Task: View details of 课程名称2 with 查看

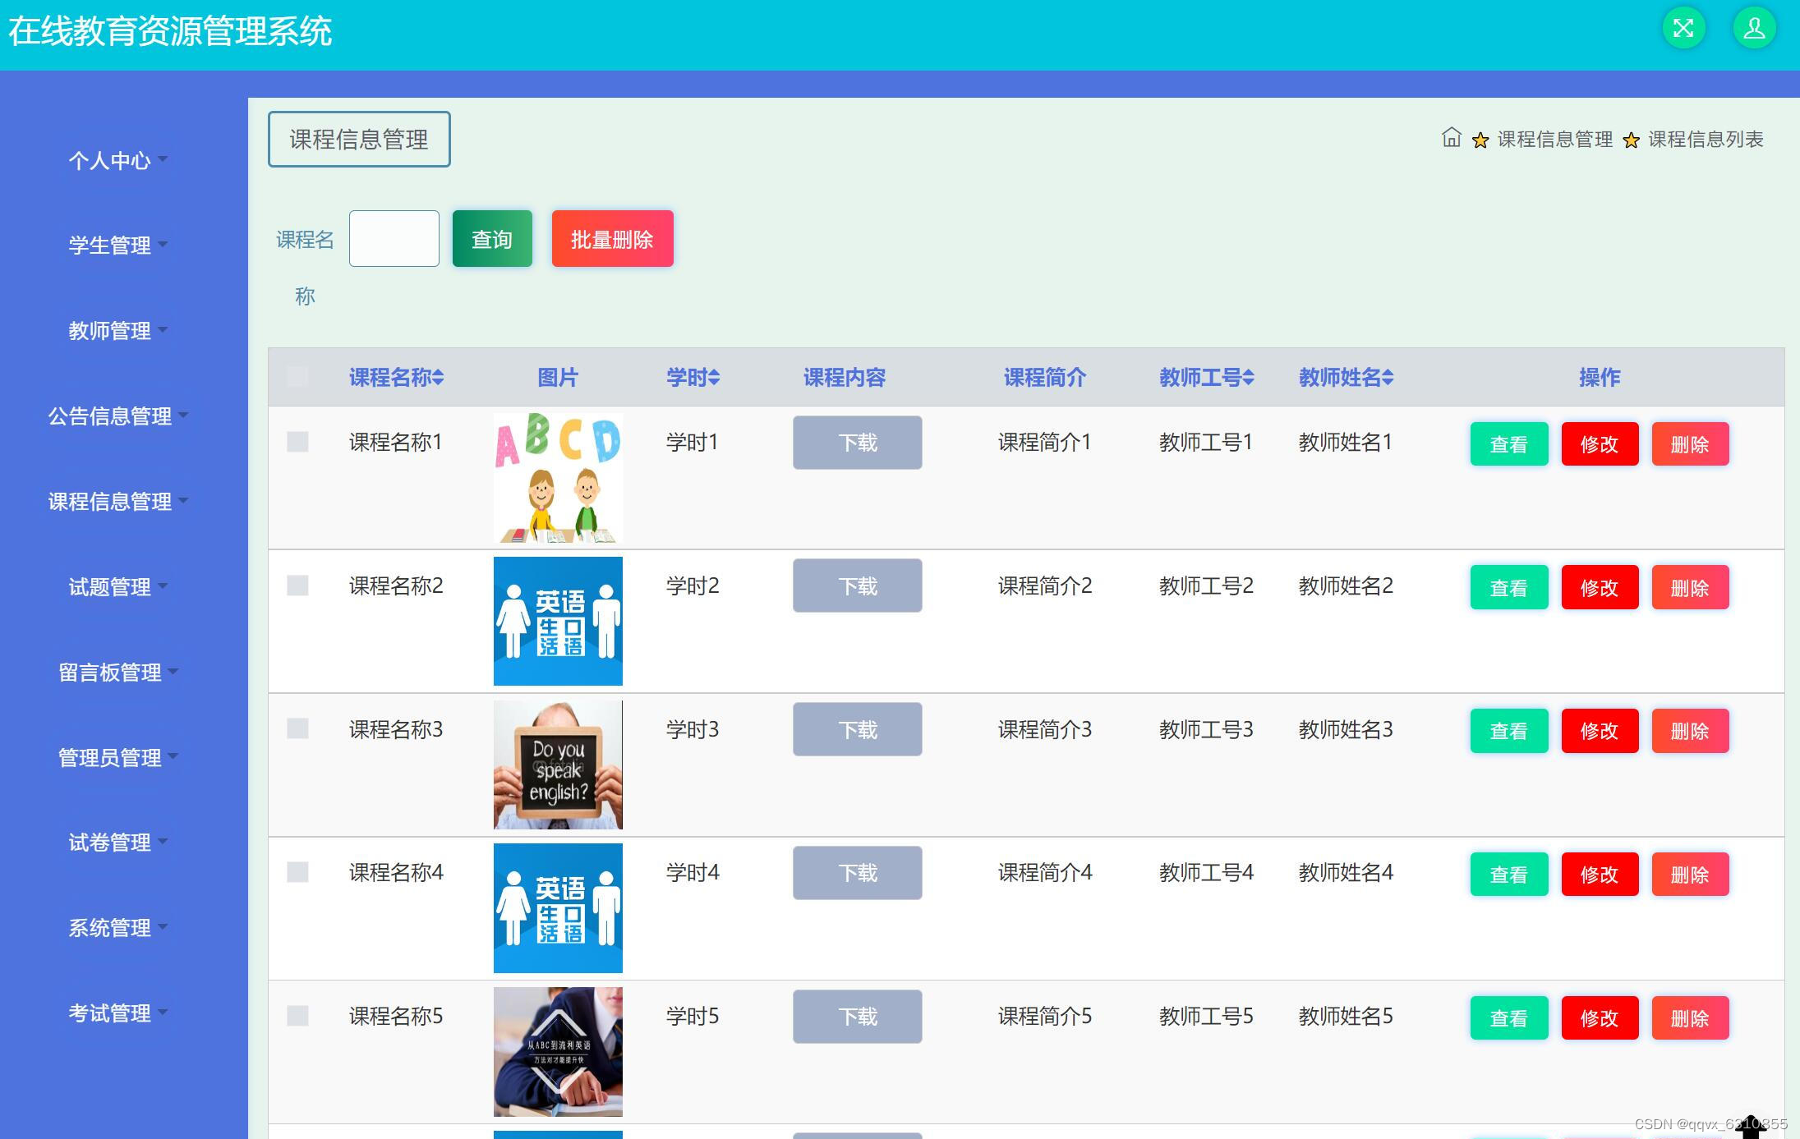Action: click(x=1509, y=588)
